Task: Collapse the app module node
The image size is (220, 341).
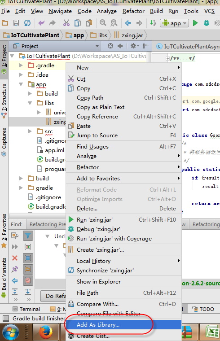Action: (21, 84)
